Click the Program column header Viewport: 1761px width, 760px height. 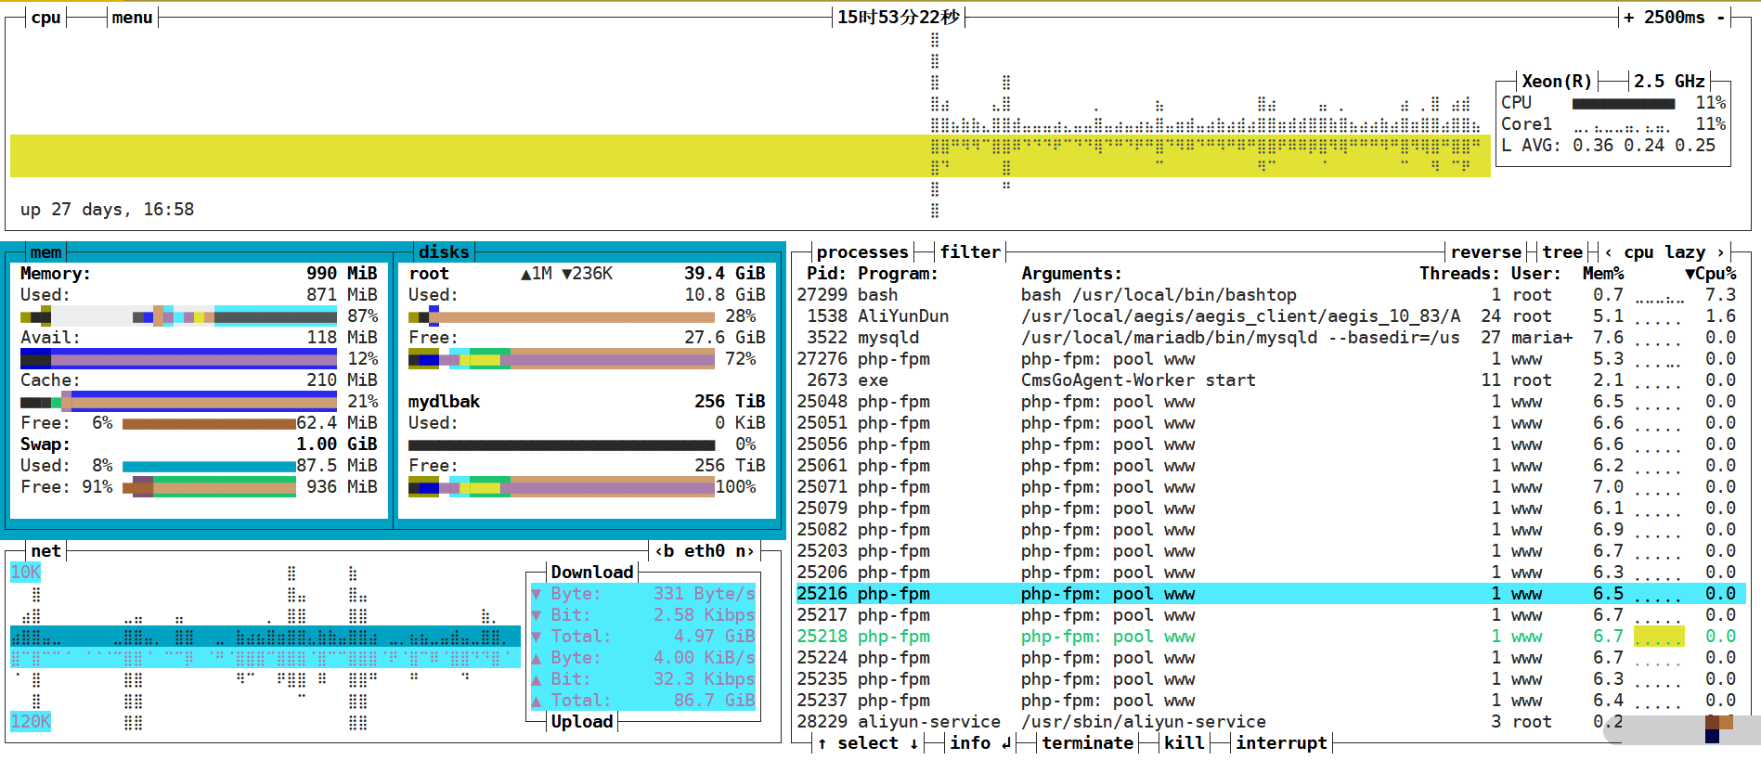(x=898, y=274)
